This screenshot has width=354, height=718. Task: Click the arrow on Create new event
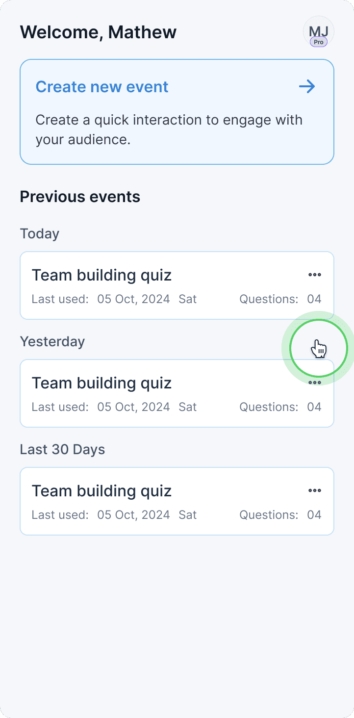307,87
